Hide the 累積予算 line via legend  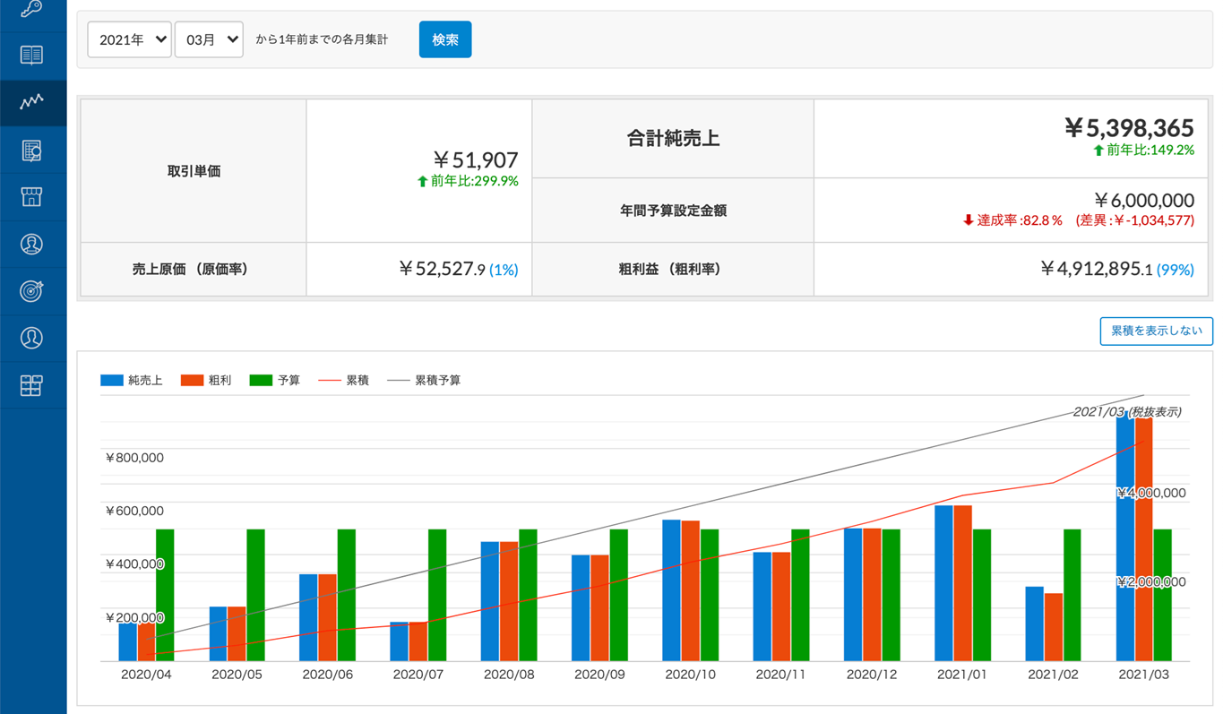[424, 381]
